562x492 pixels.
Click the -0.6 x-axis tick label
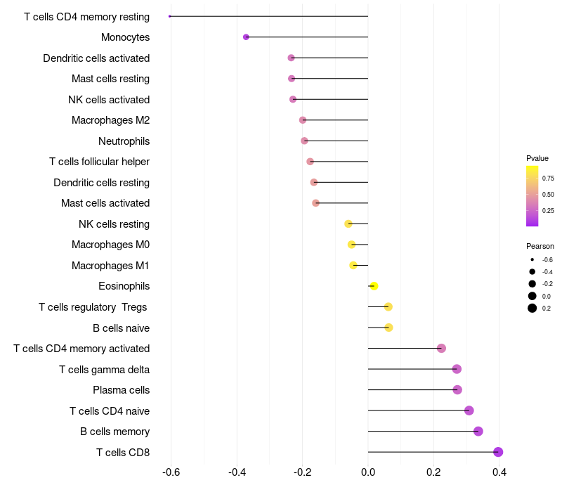pos(171,472)
